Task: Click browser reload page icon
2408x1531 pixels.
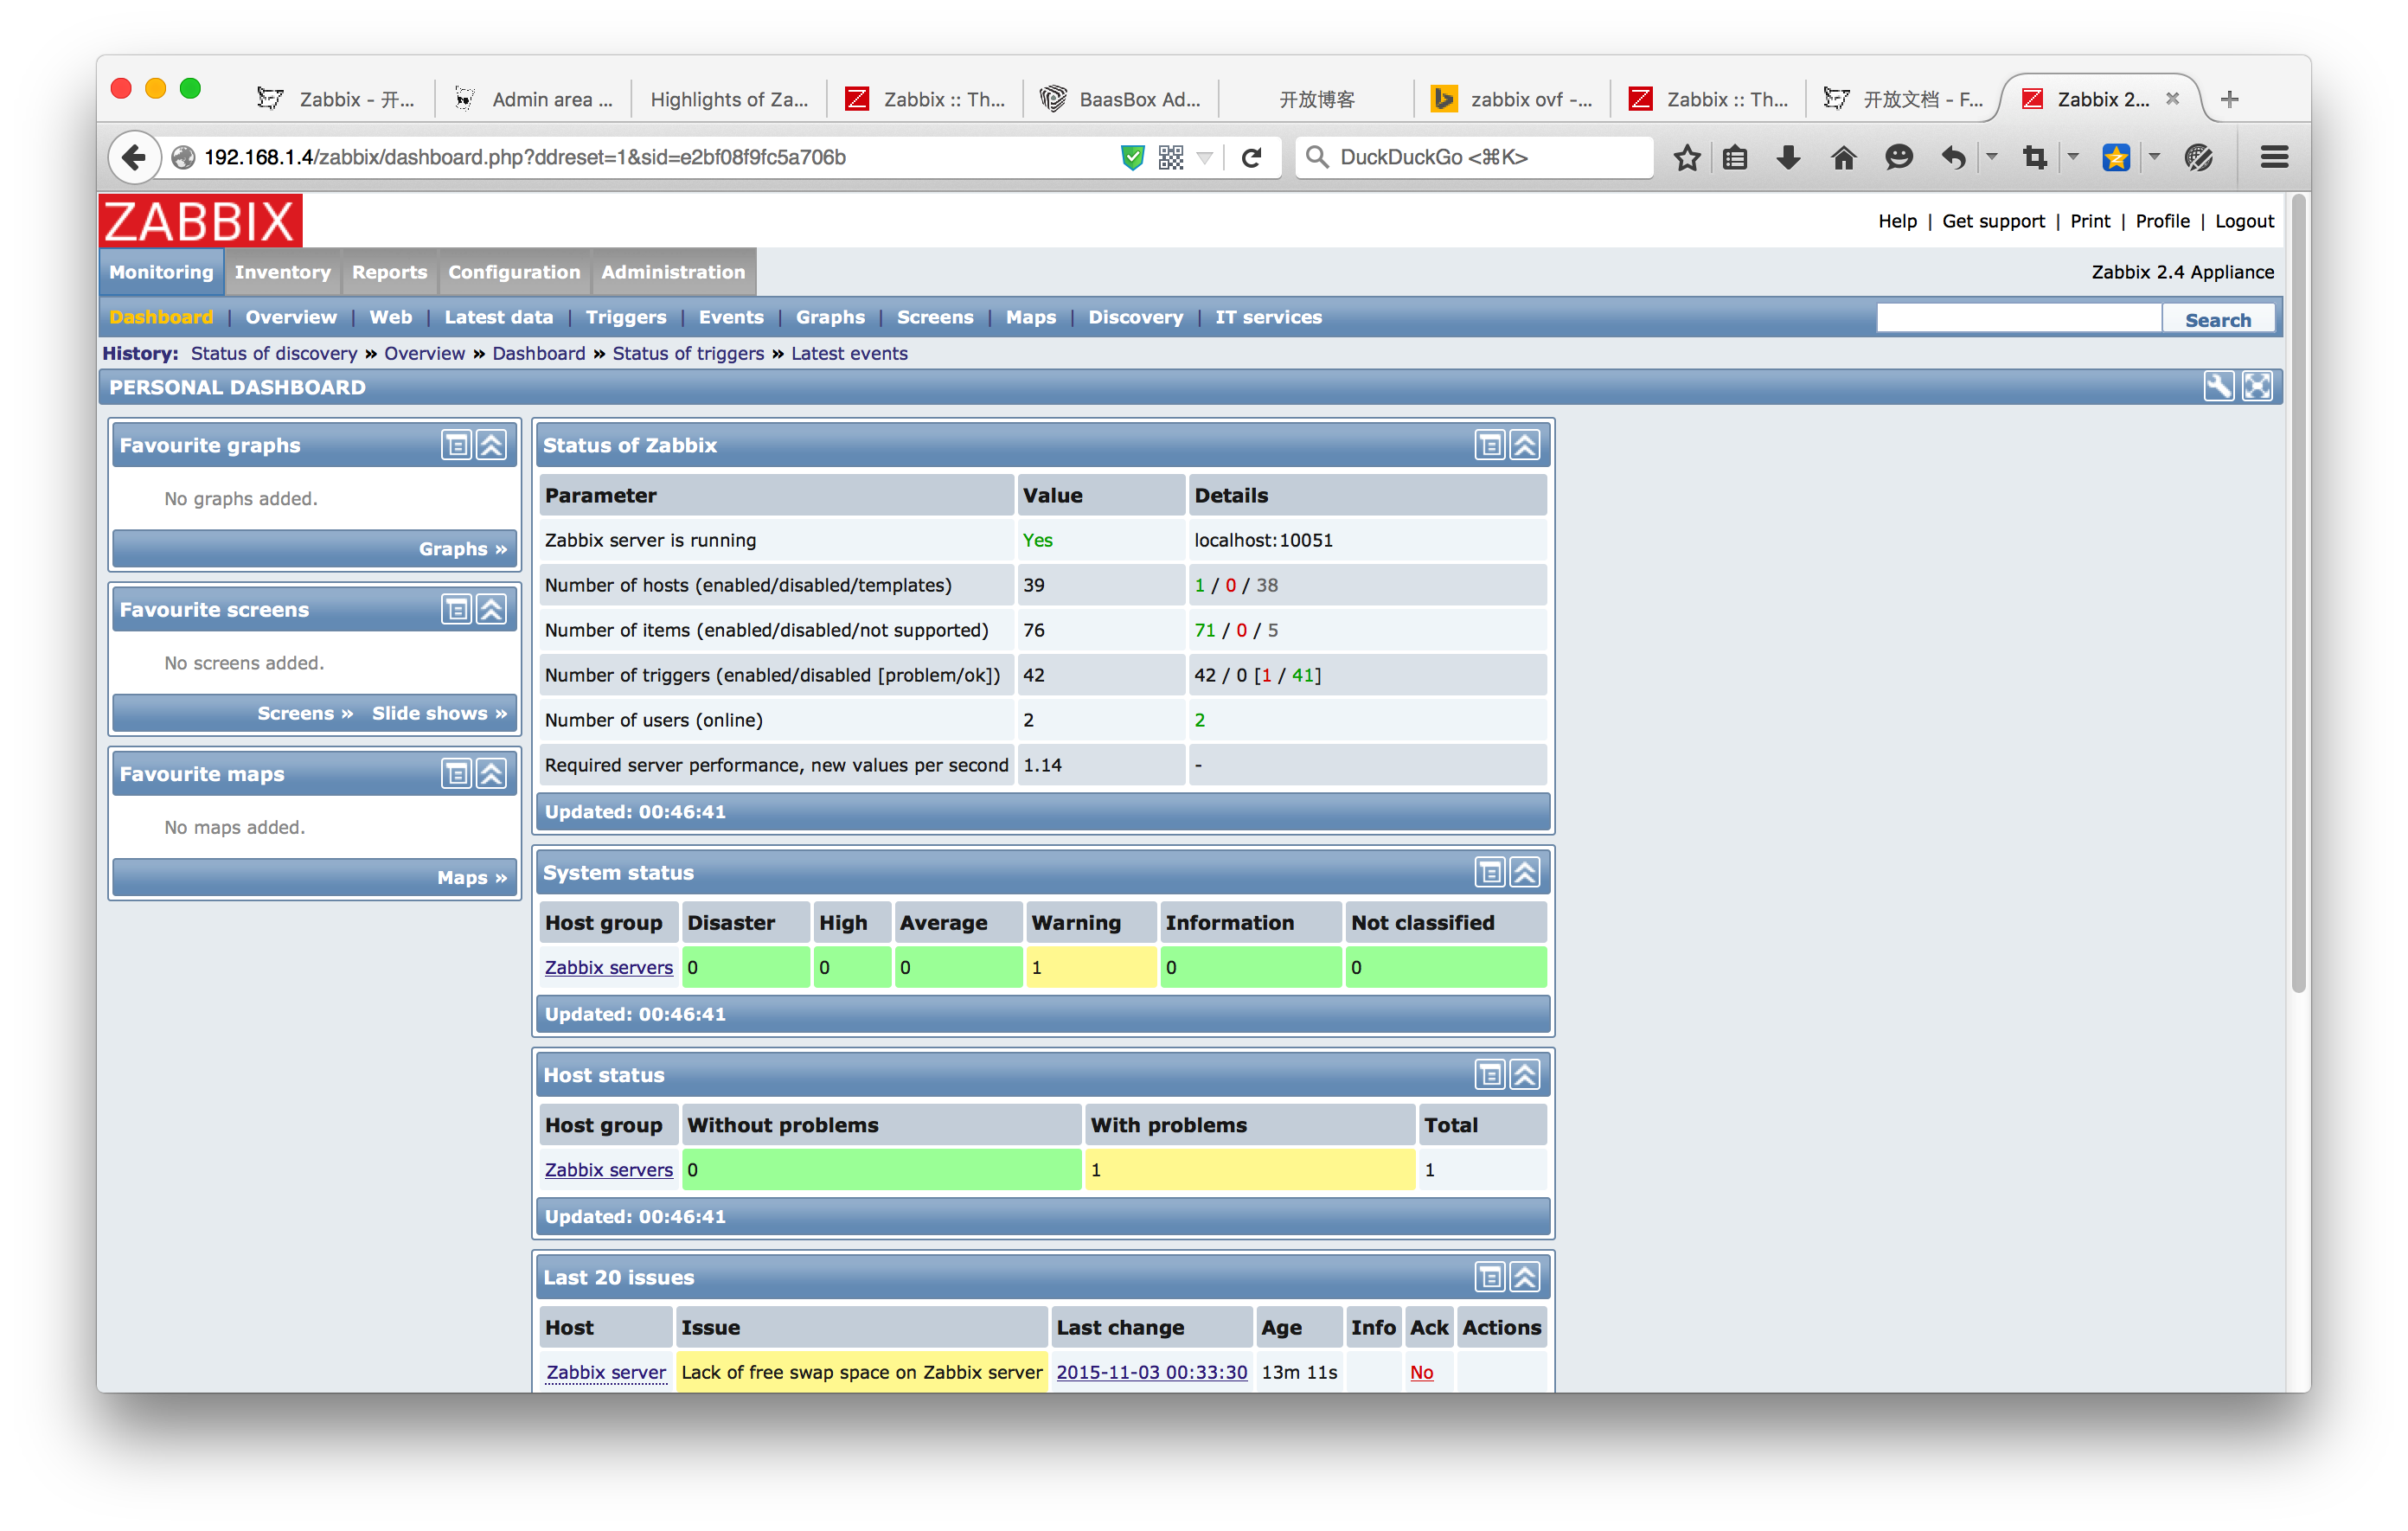Action: (x=1251, y=157)
